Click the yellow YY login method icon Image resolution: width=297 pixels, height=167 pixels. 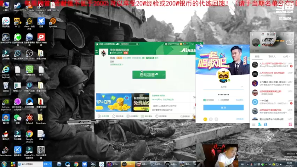click(205, 119)
